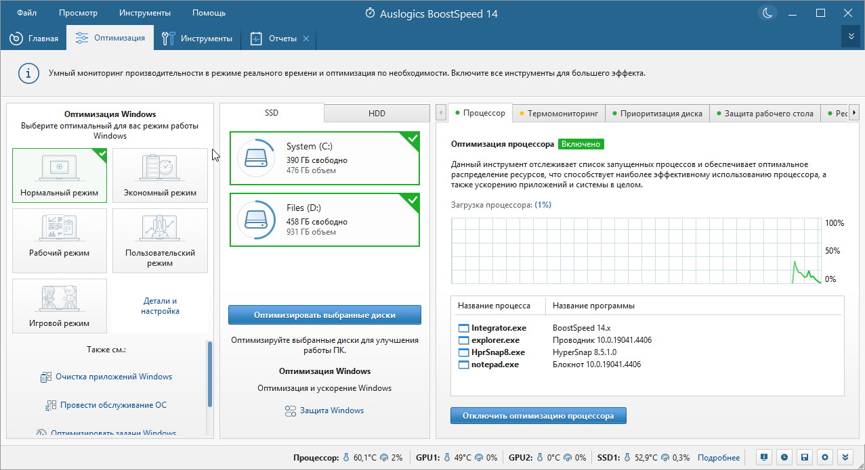Click the System (C:) drive icon
Screen dimensions: 865x470
[256, 158]
